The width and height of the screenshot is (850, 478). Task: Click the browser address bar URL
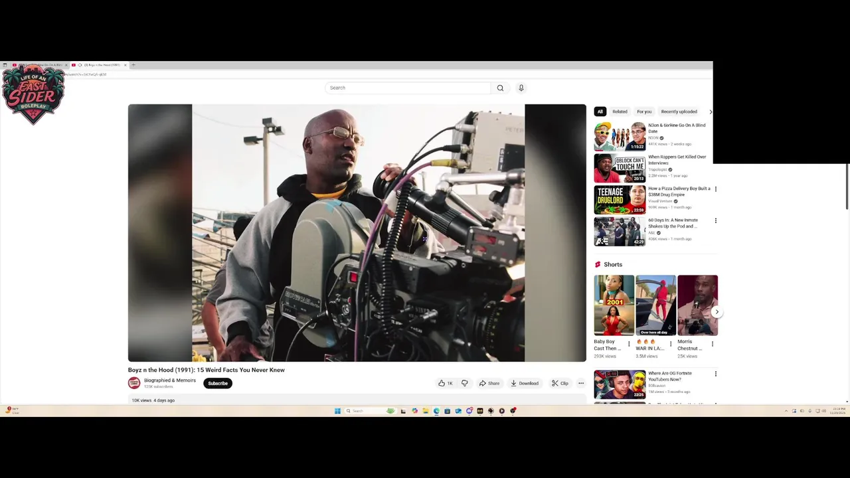pyautogui.click(x=86, y=74)
